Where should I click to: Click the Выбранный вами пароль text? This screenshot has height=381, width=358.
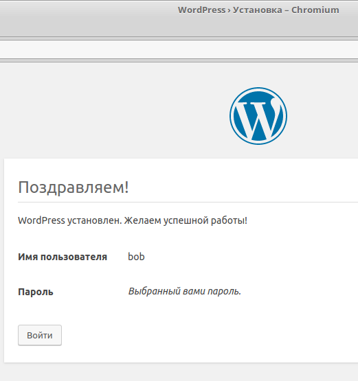tap(185, 291)
